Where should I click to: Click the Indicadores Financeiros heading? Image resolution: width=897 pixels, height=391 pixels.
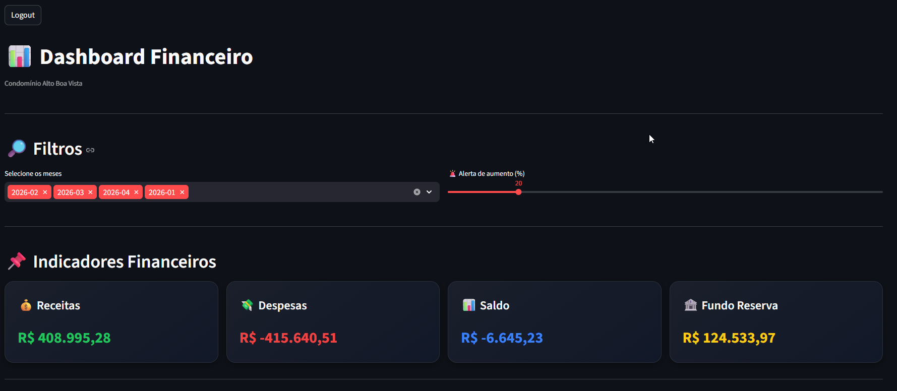click(125, 262)
